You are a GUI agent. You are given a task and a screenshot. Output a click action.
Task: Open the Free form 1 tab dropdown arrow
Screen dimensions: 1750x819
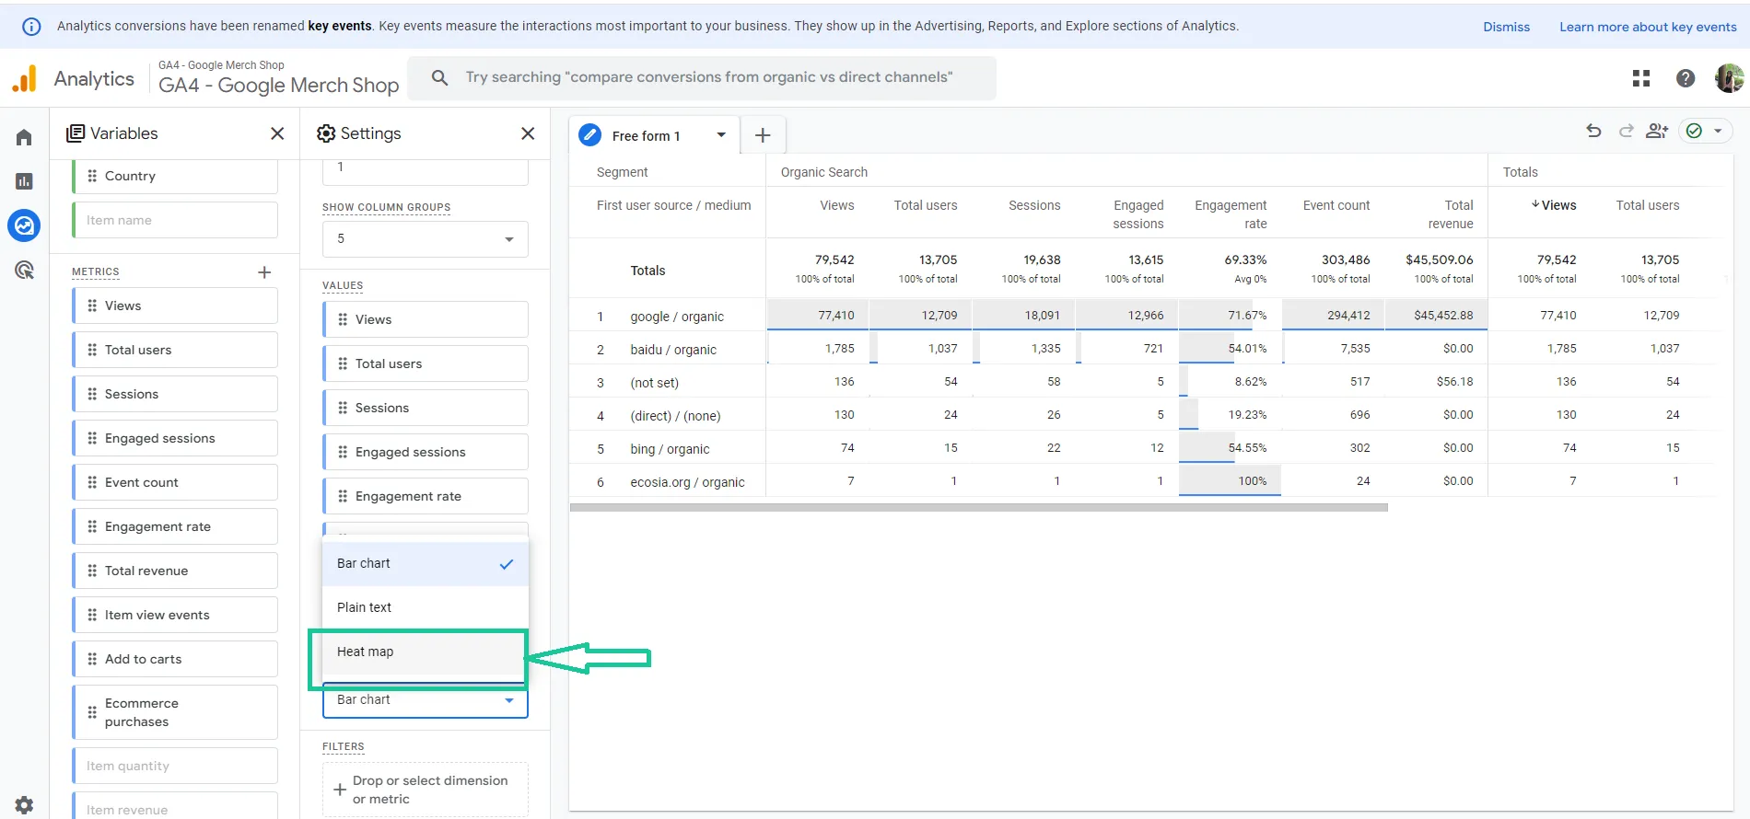721,135
